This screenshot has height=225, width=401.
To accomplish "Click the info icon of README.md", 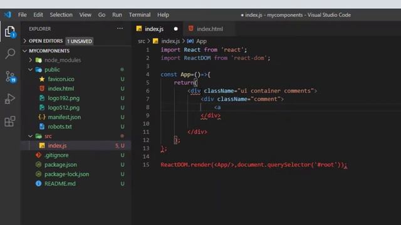I will click(38, 183).
